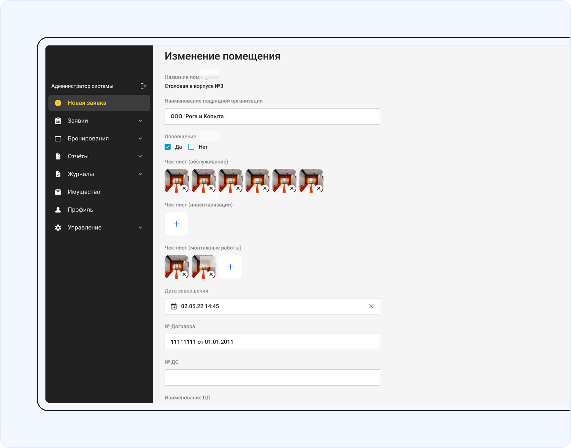Click the calendar icon in Дата завершения field
Screen dimensions: 571x448
tap(173, 306)
